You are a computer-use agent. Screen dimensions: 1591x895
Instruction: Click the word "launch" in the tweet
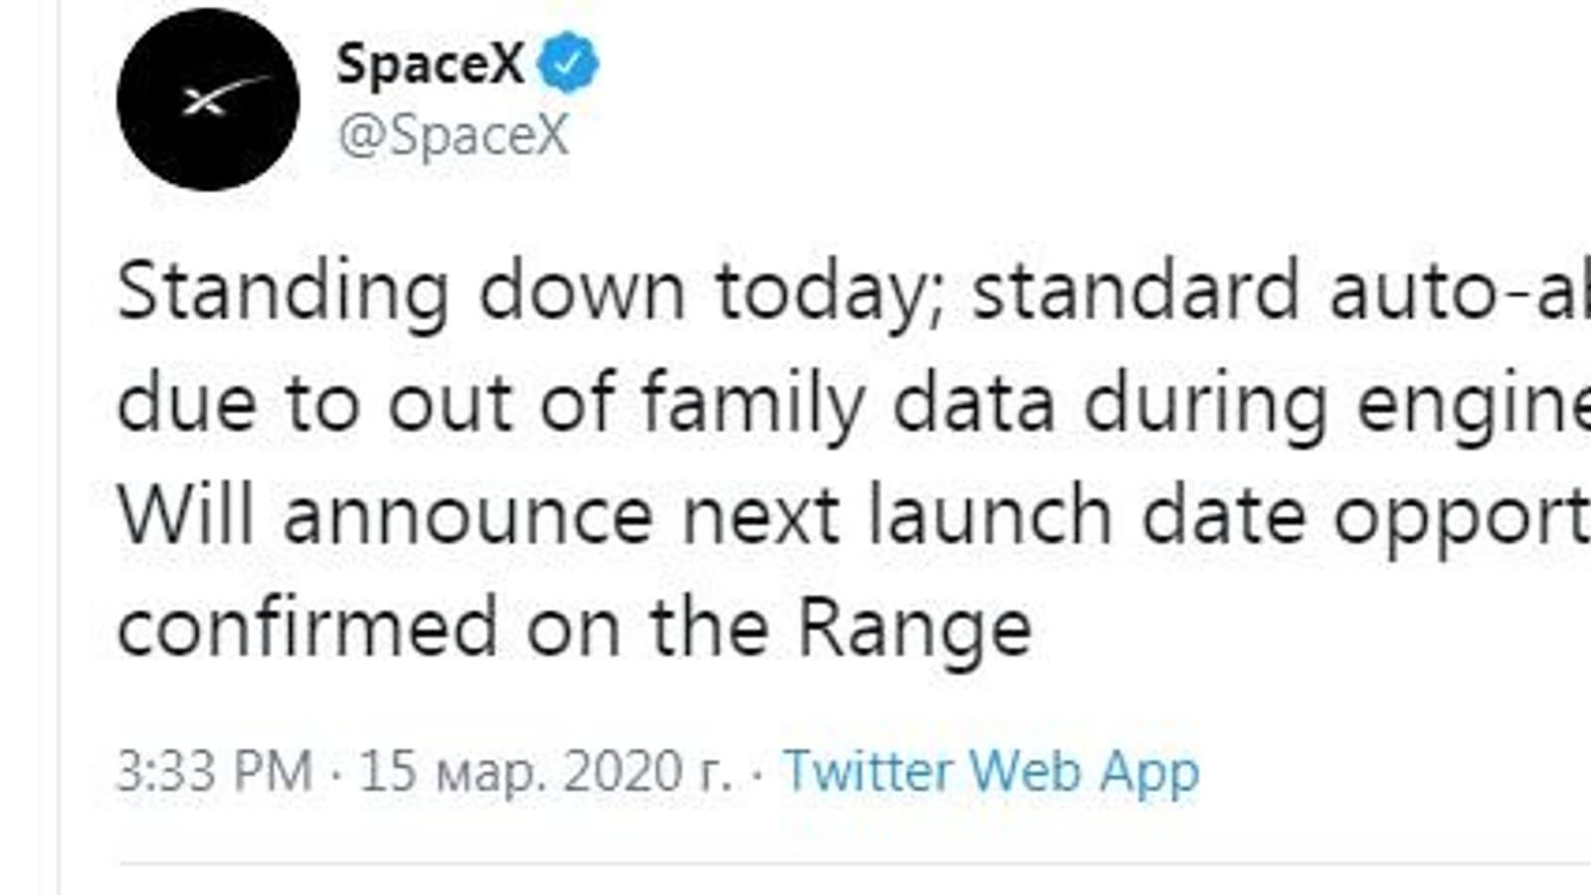(x=989, y=516)
